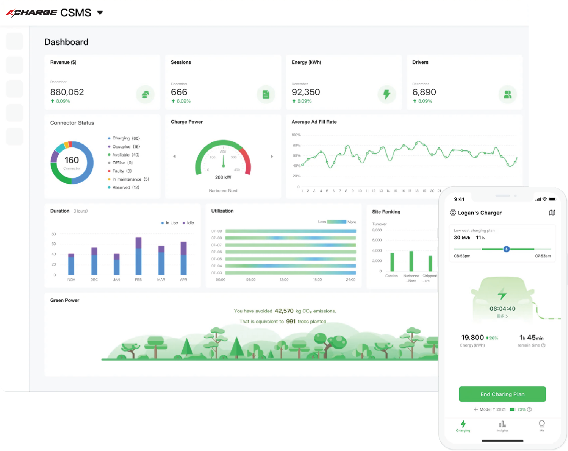The width and height of the screenshot is (568, 451).
Task: Switch to the Me tab
Action: pos(542,426)
